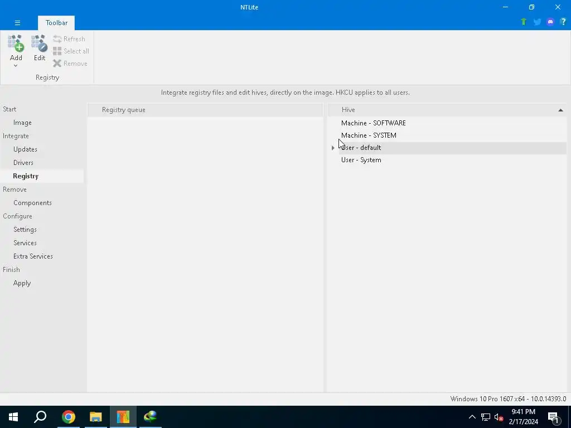
Task: Open the Settings page in sidebar
Action: 25,230
